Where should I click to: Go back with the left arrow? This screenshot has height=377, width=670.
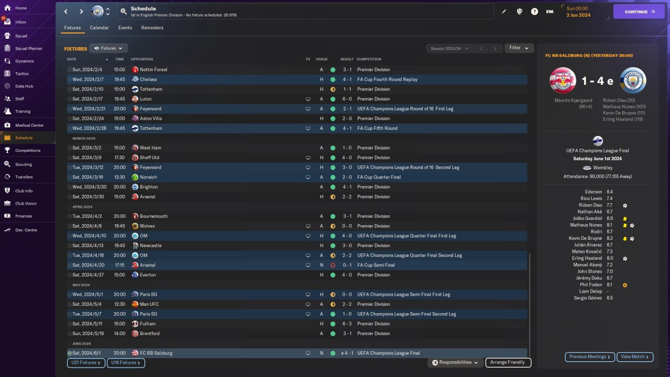pos(65,12)
